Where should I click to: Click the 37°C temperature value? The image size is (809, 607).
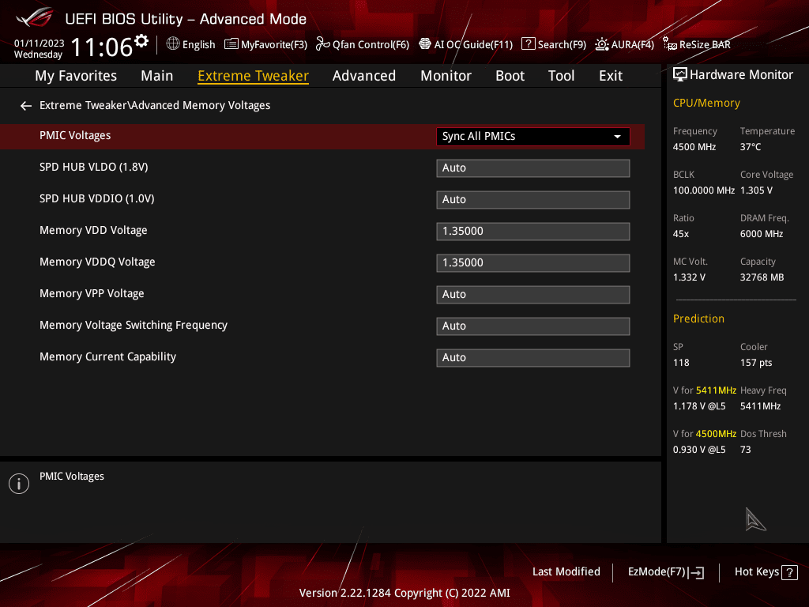pos(751,147)
